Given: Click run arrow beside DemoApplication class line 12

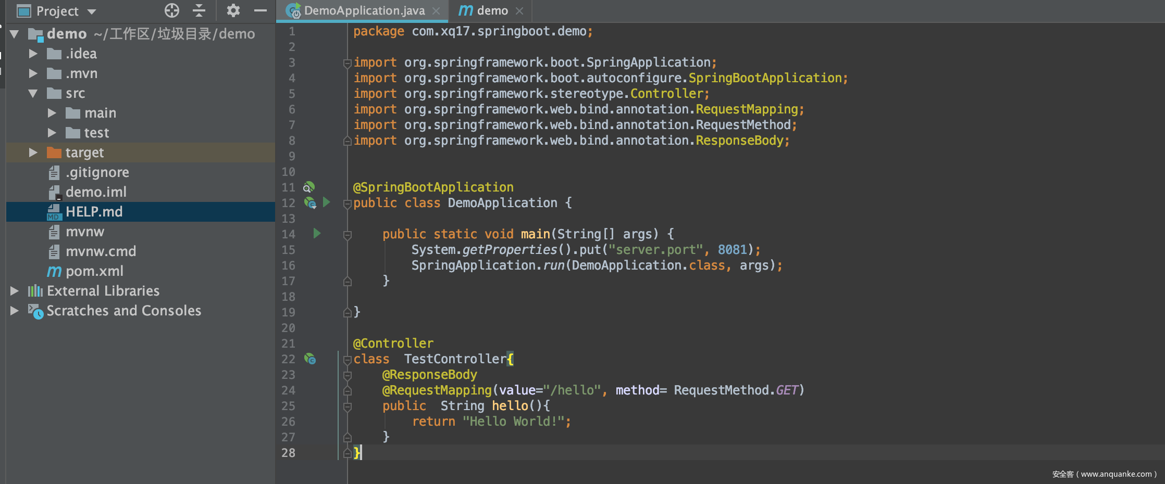Looking at the screenshot, I should (x=327, y=202).
